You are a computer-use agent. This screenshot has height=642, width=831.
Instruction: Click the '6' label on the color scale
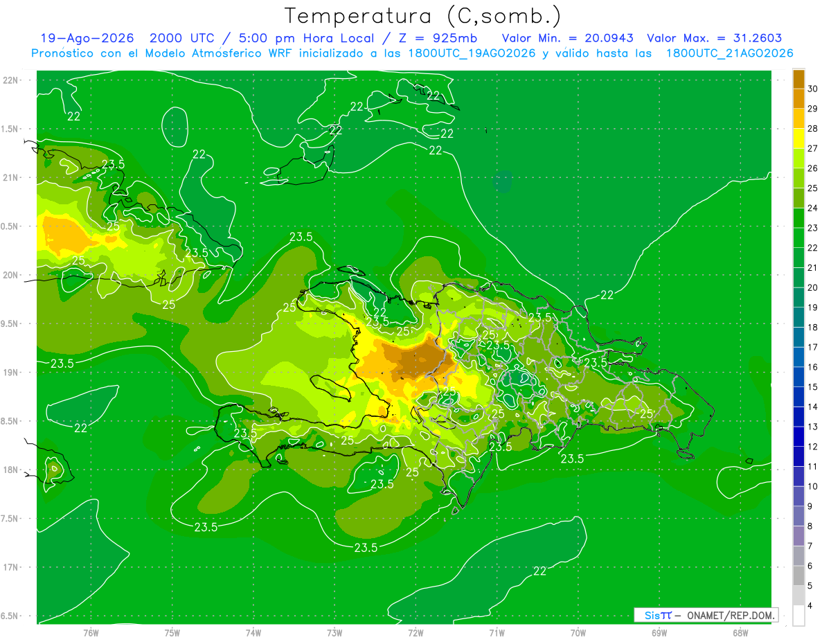(810, 566)
